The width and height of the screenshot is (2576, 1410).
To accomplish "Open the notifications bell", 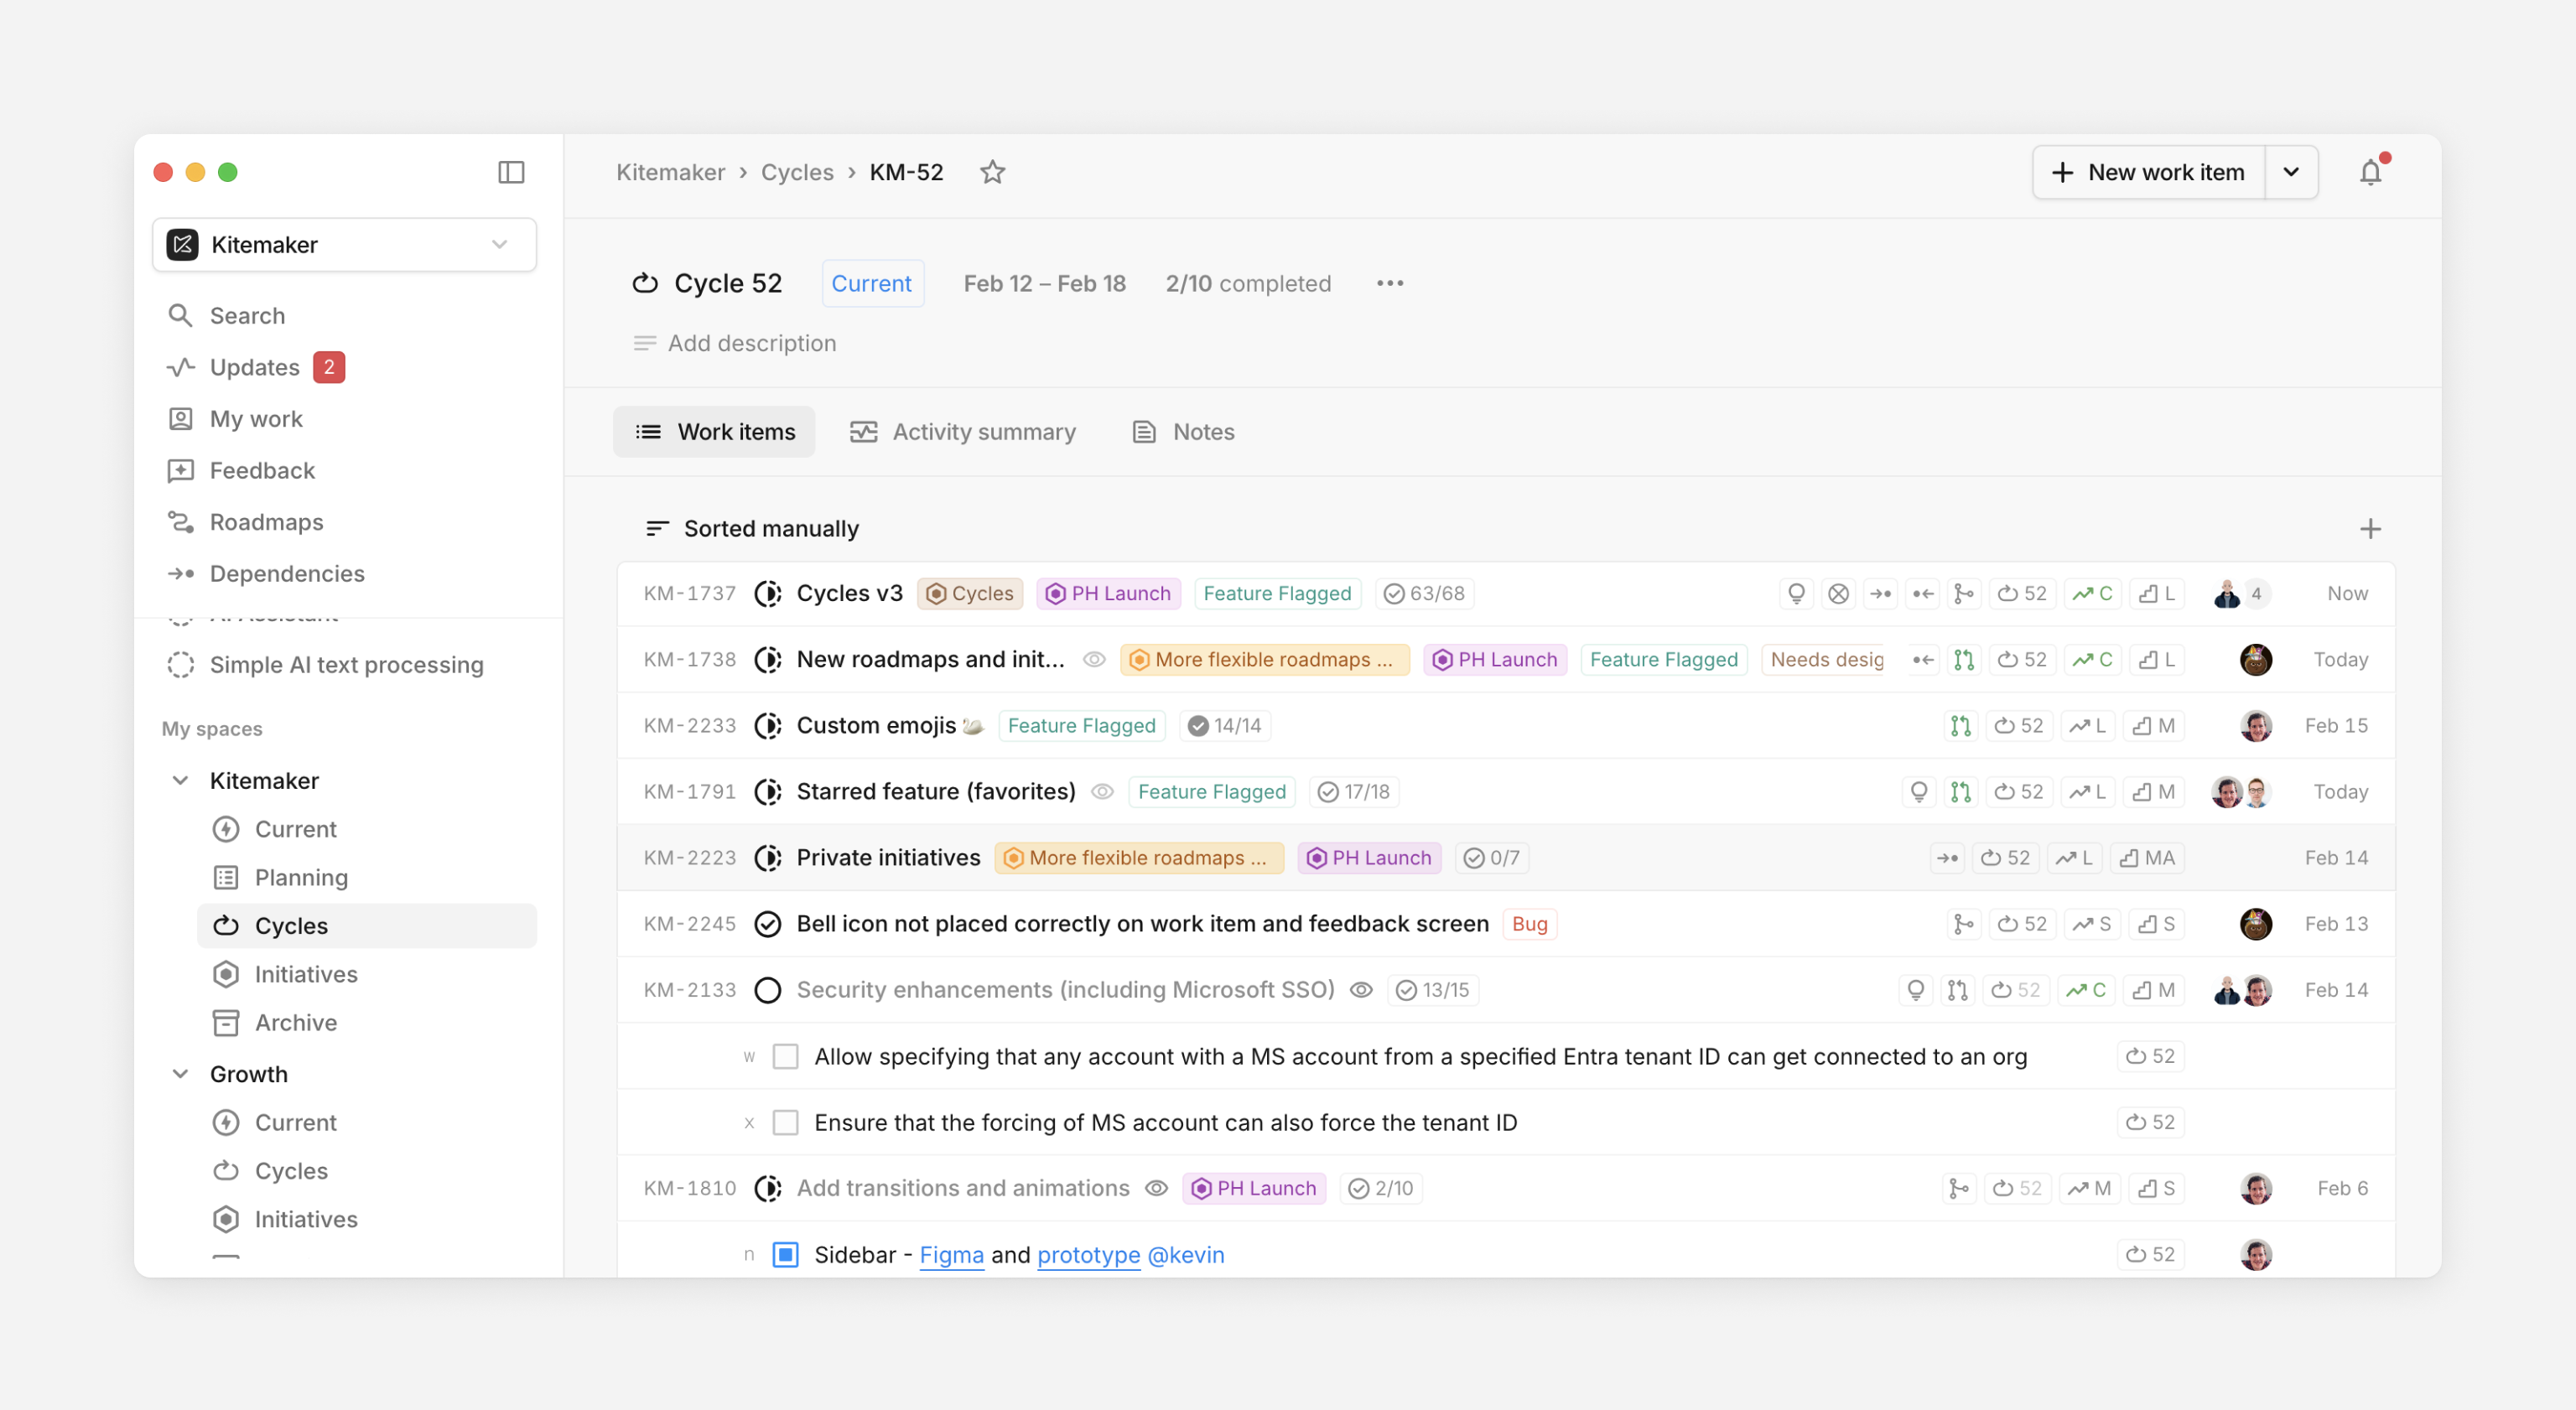I will 2370,172.
